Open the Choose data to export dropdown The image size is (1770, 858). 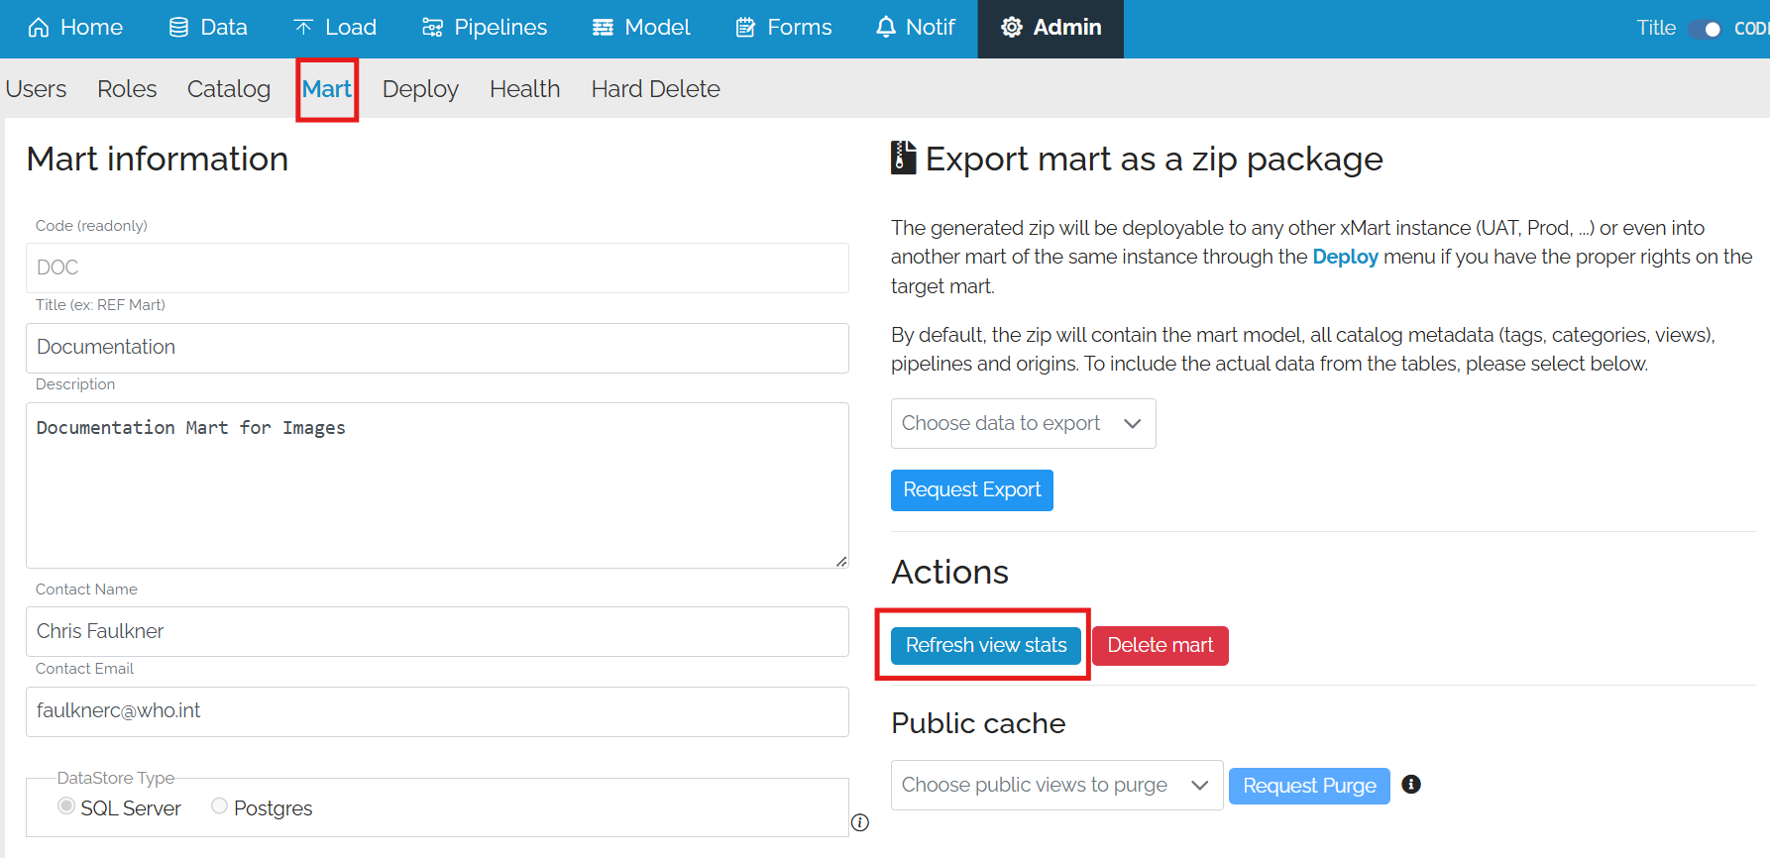coord(1023,423)
